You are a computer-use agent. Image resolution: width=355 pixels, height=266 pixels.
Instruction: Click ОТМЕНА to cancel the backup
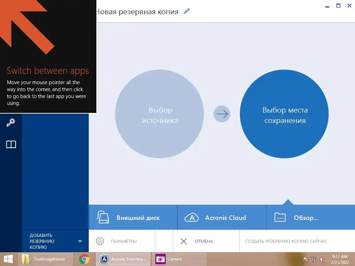(x=206, y=241)
